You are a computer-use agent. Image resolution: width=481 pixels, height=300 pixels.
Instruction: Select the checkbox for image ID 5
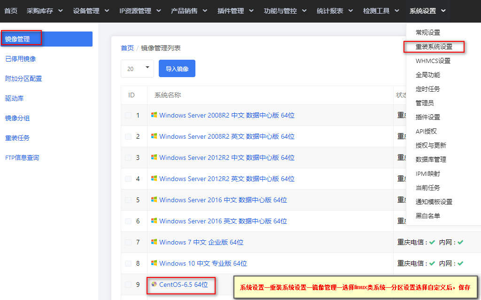tap(128, 200)
